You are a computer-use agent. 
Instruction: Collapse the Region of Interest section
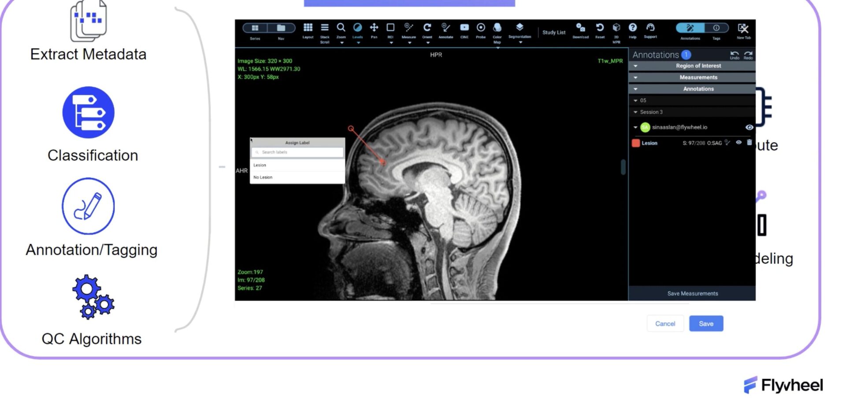tap(635, 66)
